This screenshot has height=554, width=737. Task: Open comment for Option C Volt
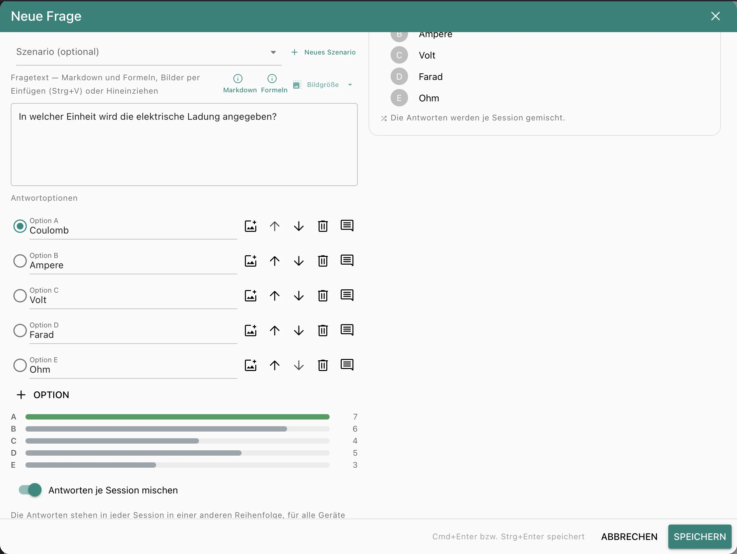(x=347, y=296)
